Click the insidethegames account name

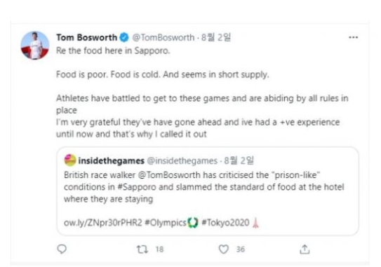112,160
